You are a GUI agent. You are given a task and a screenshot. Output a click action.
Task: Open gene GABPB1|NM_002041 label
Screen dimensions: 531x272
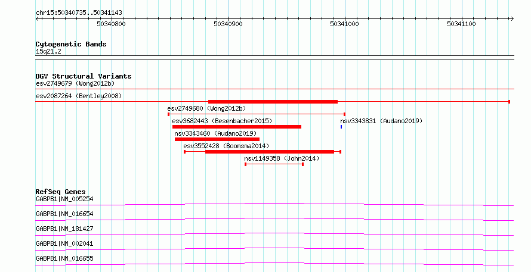[64, 243]
